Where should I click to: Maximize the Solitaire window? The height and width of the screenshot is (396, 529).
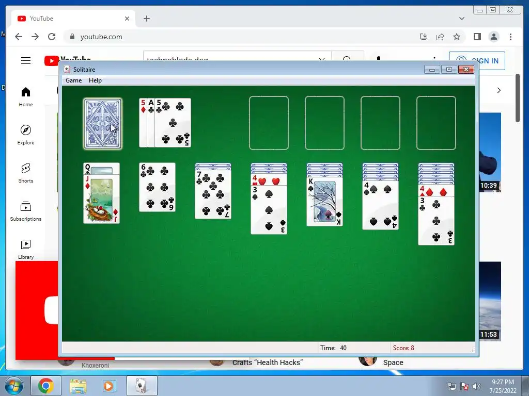(449, 70)
